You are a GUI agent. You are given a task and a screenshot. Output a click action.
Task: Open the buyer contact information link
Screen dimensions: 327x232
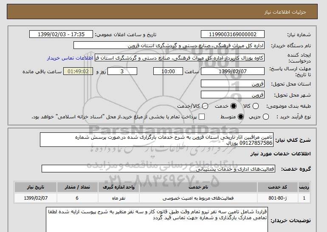tap(70, 58)
